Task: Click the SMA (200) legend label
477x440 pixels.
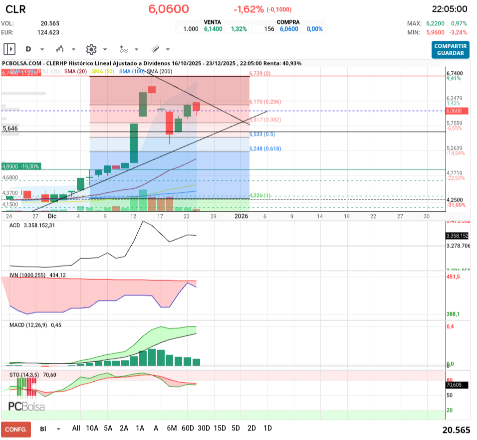Action: [x=160, y=71]
